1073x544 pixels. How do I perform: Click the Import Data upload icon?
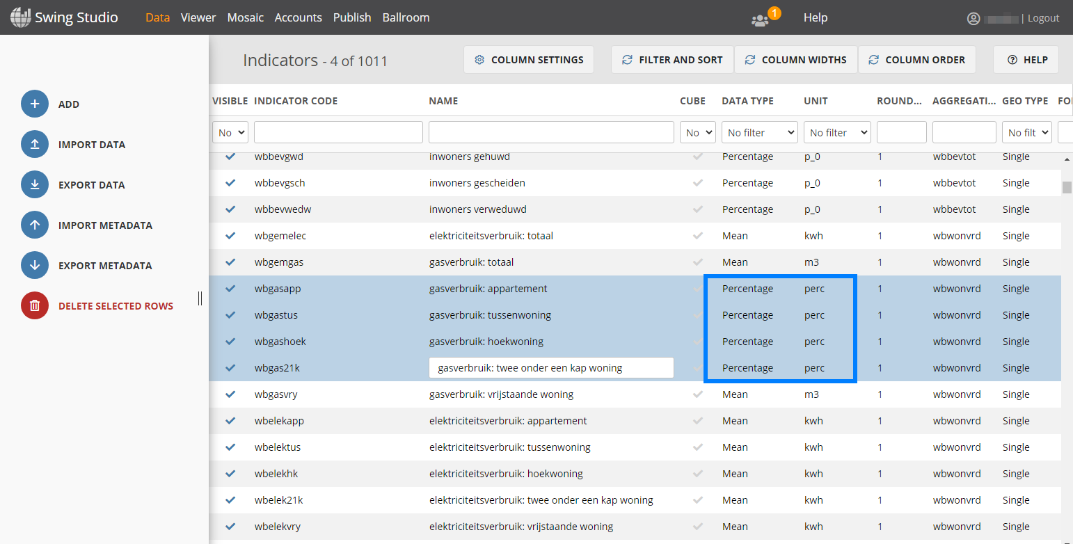click(35, 144)
